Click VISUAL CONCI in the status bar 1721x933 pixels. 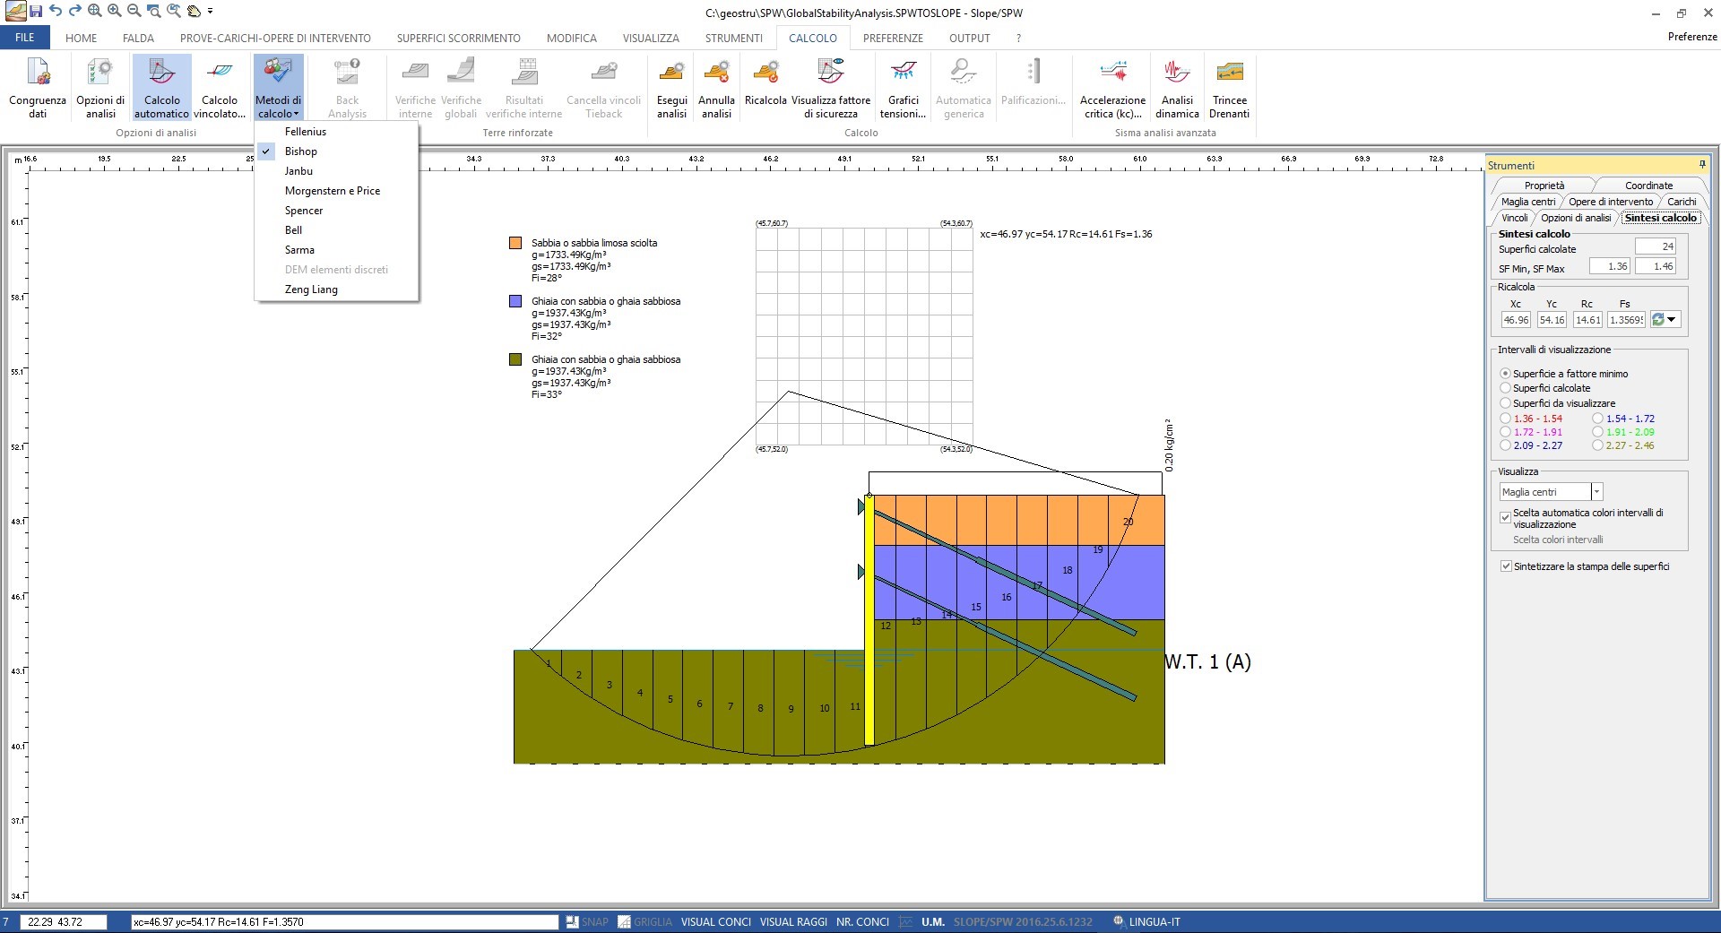point(715,921)
